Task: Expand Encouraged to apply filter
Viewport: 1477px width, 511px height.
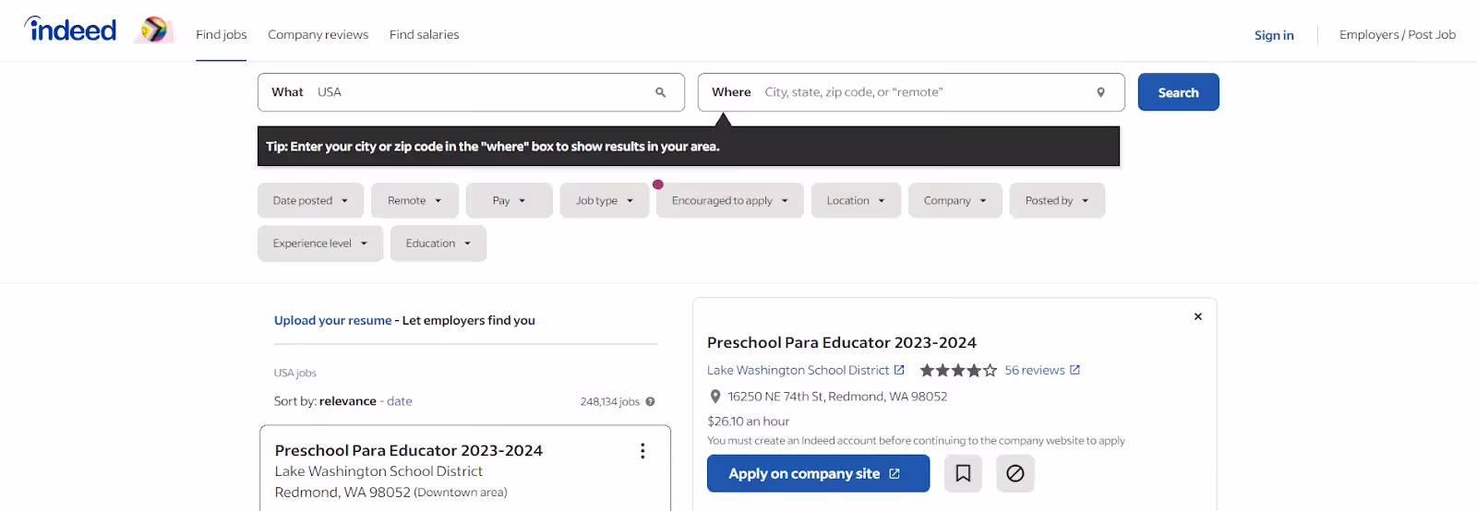Action: coord(729,200)
